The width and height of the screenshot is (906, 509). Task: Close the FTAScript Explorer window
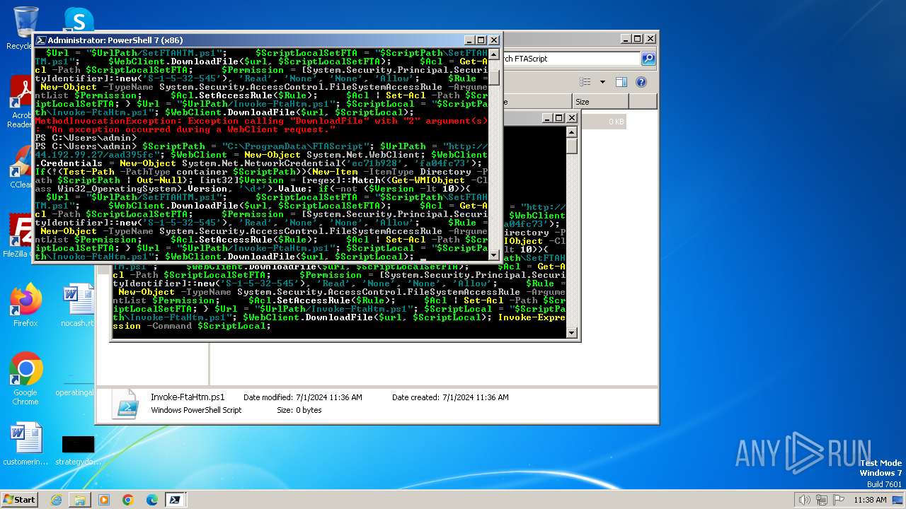click(x=650, y=39)
